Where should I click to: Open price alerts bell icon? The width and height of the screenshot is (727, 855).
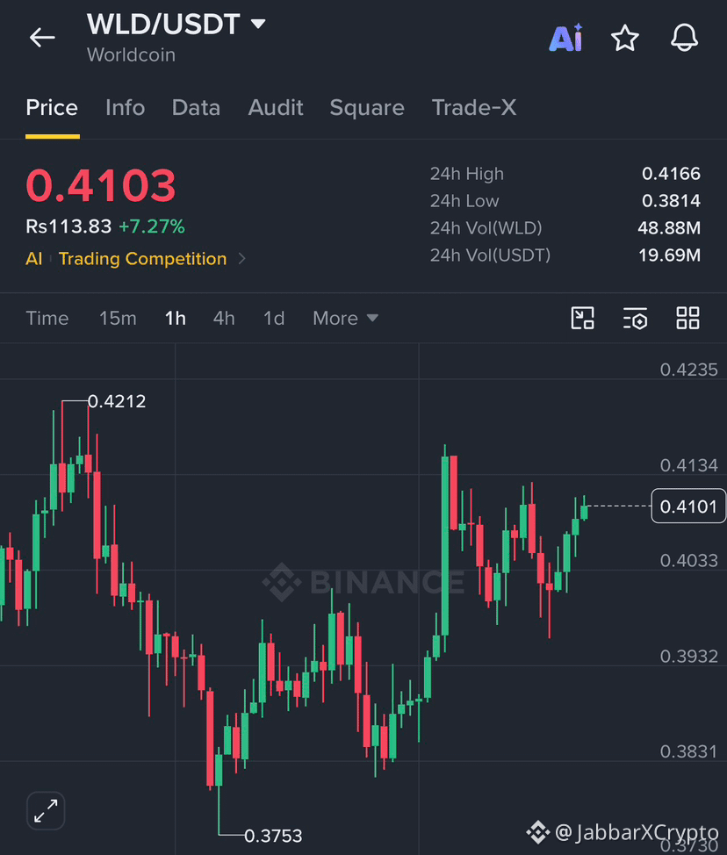684,38
